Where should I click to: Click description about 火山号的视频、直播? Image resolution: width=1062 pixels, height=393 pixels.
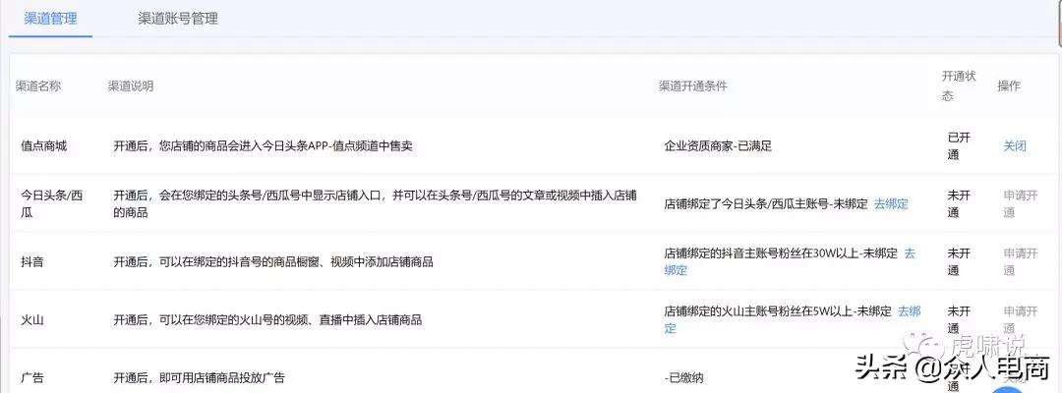pyautogui.click(x=267, y=320)
